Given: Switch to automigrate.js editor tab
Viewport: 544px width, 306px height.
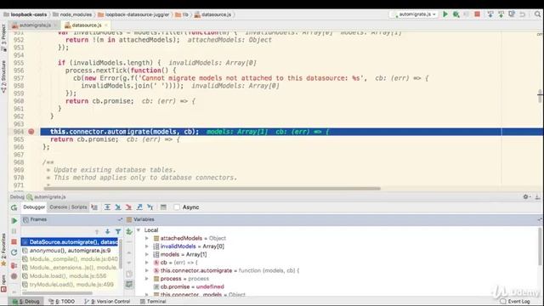Looking at the screenshot, I should (x=34, y=25).
